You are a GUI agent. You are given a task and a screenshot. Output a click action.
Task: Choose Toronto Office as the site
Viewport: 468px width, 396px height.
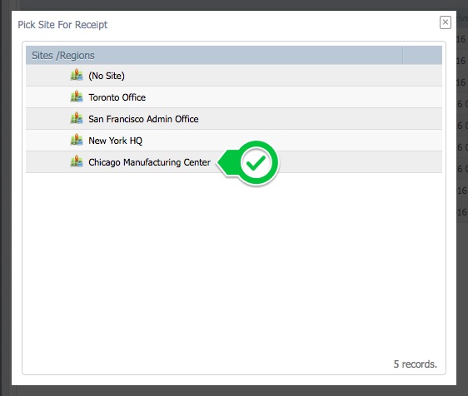pyautogui.click(x=234, y=97)
